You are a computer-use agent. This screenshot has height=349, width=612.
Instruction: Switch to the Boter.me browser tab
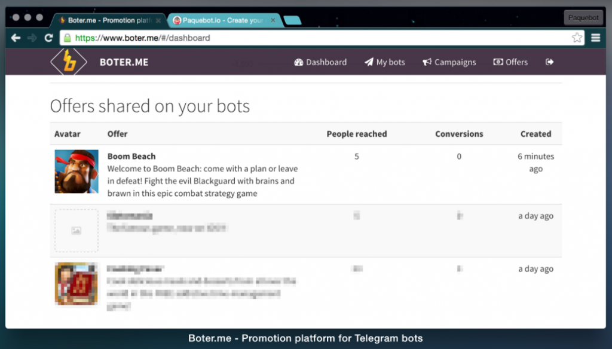pyautogui.click(x=108, y=20)
